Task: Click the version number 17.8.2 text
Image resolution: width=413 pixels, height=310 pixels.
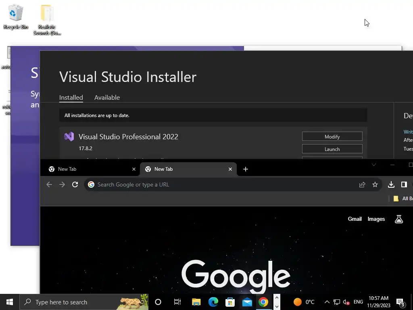Action: click(x=86, y=149)
